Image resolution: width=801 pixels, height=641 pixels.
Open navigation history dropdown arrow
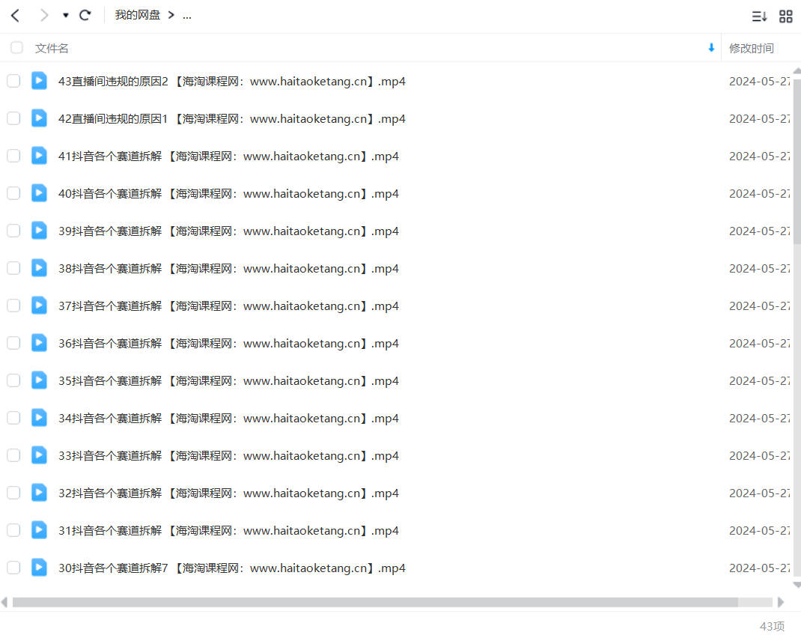point(65,15)
